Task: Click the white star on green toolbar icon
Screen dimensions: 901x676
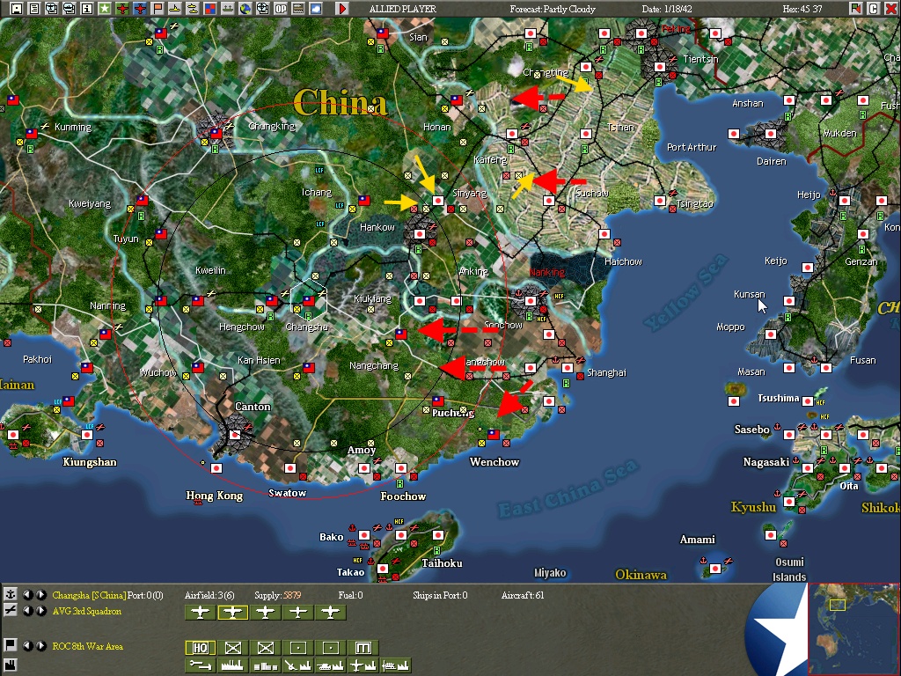Action: [104, 8]
